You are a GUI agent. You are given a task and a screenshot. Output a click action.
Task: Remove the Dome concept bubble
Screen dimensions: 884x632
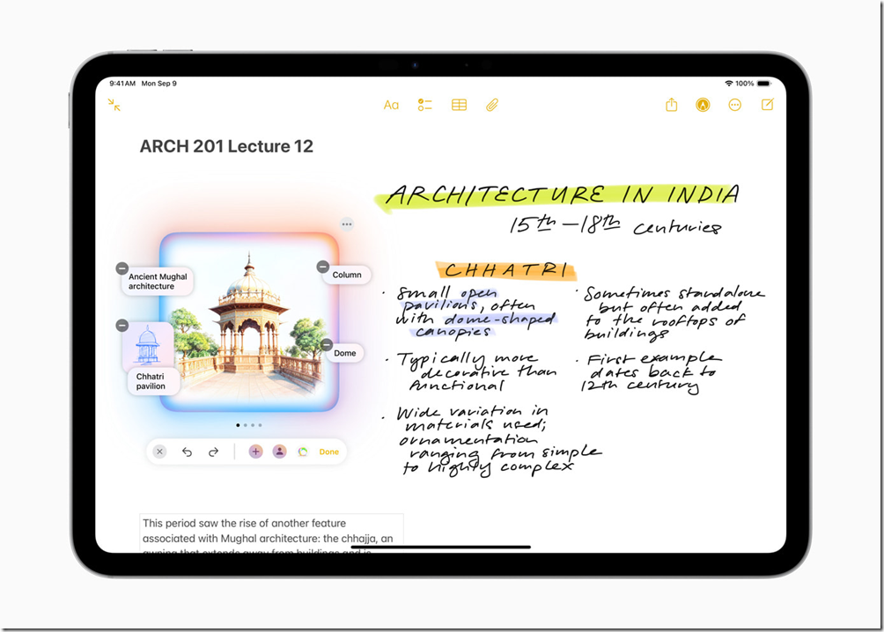326,345
